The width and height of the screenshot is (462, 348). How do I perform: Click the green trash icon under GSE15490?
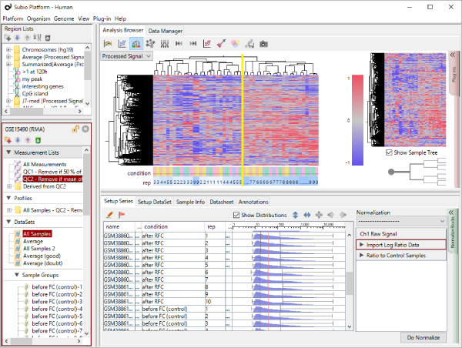[x=38, y=140]
